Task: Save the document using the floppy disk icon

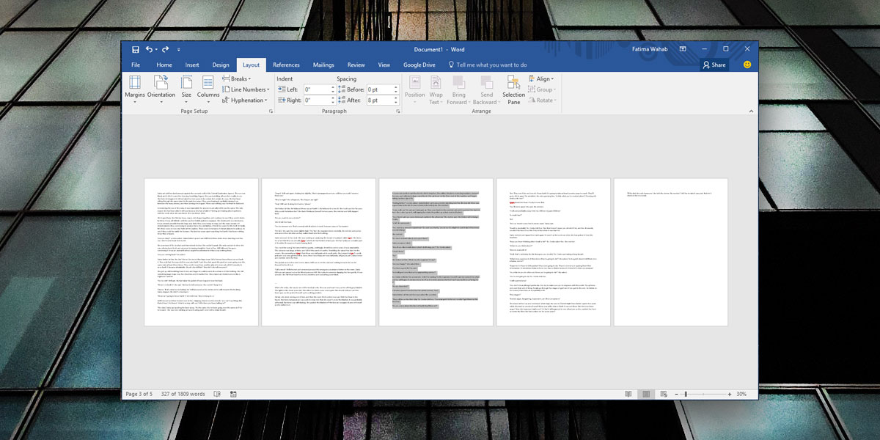Action: click(136, 49)
